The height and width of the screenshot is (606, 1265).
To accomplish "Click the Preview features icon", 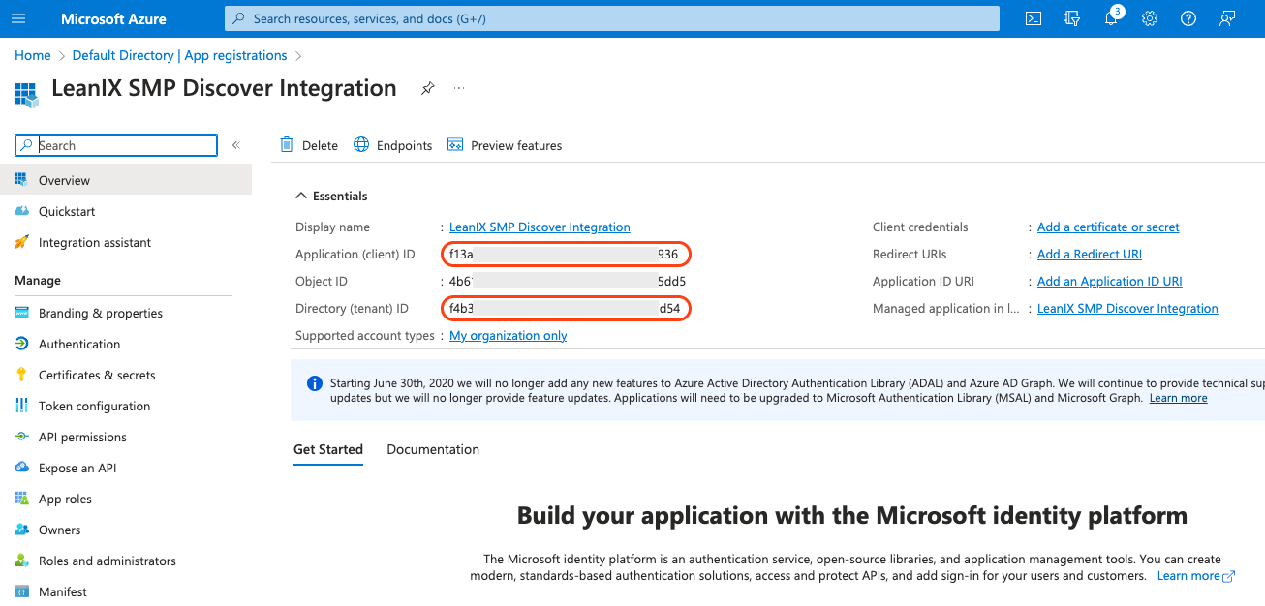I will coord(455,144).
